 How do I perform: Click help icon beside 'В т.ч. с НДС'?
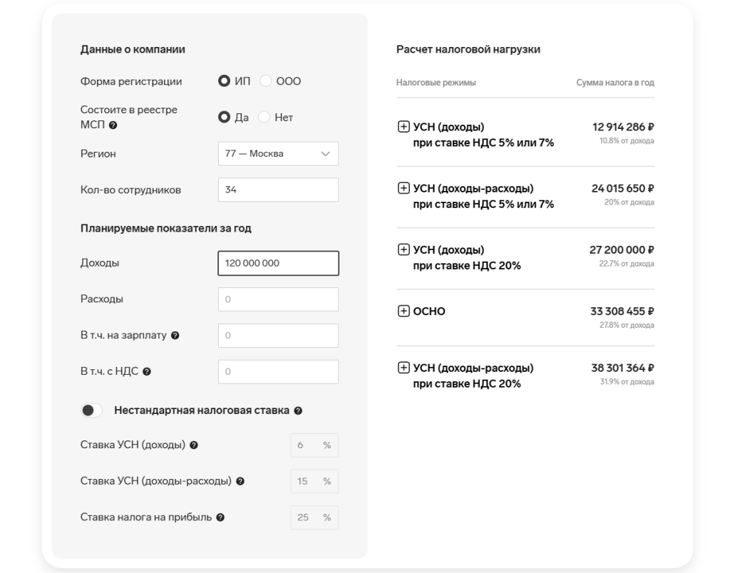click(145, 371)
